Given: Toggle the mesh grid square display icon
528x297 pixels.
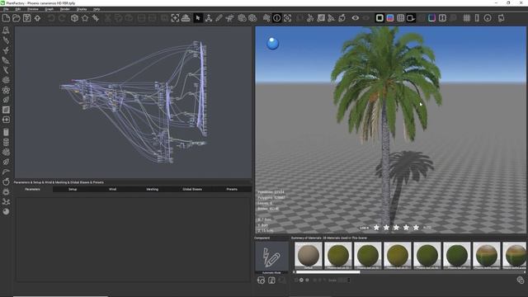Looking at the screenshot, I should [x=400, y=18].
